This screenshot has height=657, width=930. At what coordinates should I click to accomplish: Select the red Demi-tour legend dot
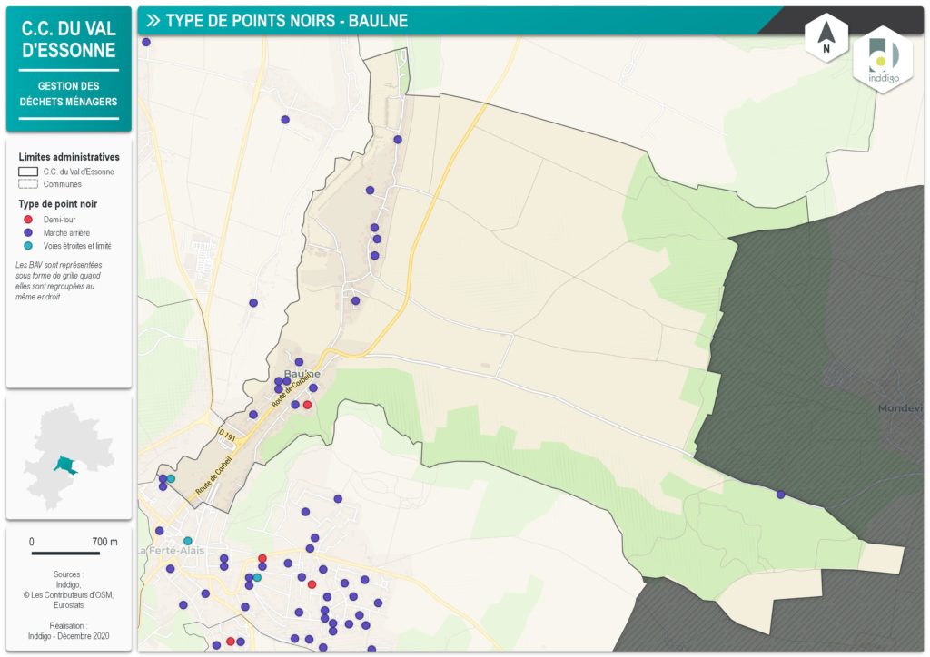coord(27,220)
